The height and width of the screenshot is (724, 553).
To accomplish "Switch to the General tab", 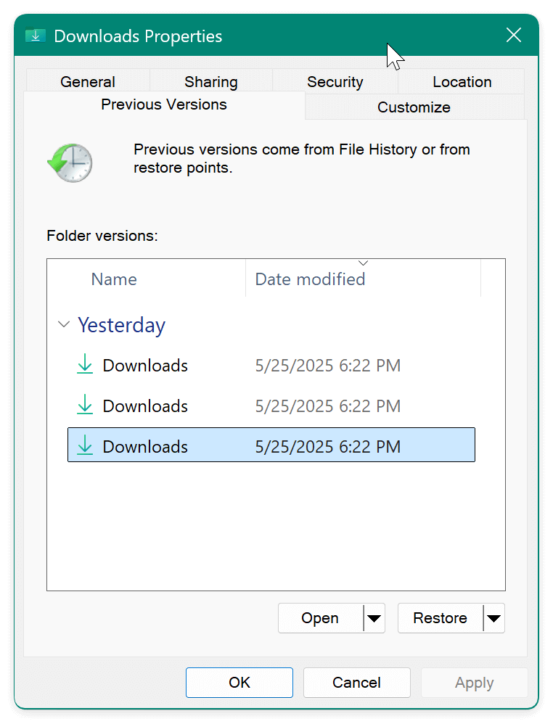I will point(87,81).
